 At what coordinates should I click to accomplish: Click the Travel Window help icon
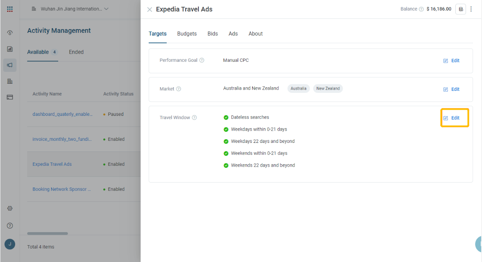click(x=194, y=117)
